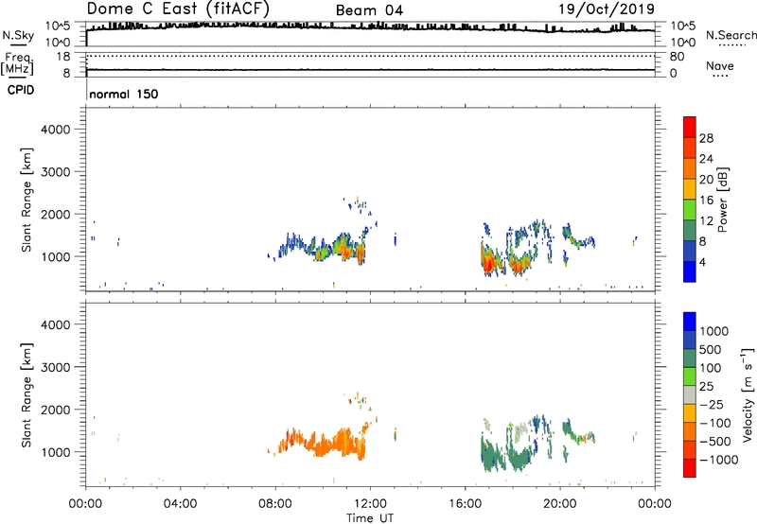Click the date '19/Oct/2019'
The width and height of the screenshot is (757, 524).
607,9
